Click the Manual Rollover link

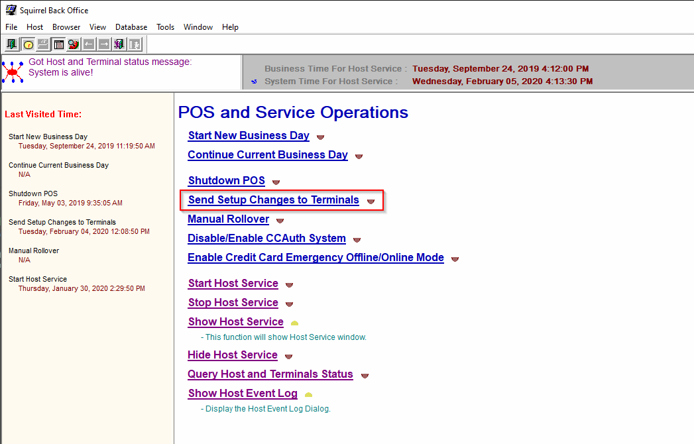point(229,219)
